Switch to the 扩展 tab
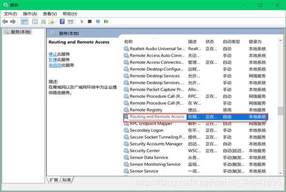Image resolution: width=286 pixels, height=192 pixels. coord(54,180)
